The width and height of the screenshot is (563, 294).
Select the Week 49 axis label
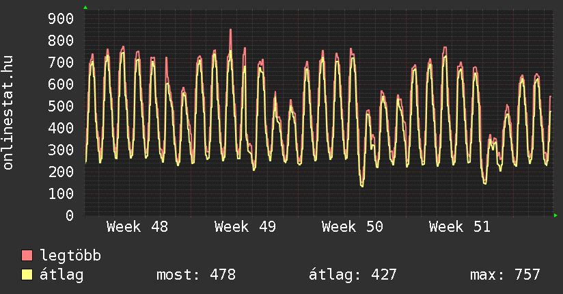pos(245,227)
